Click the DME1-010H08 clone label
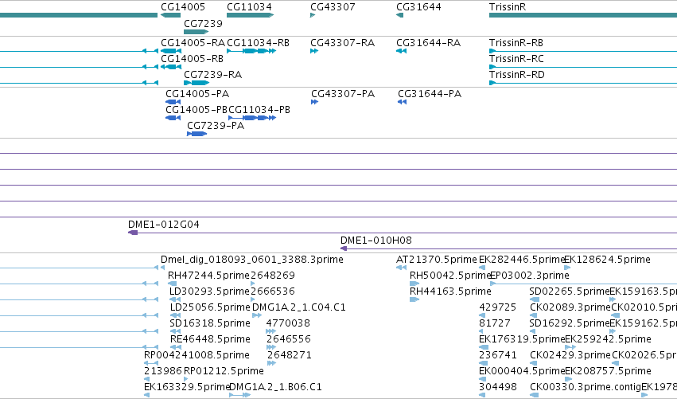 376,241
